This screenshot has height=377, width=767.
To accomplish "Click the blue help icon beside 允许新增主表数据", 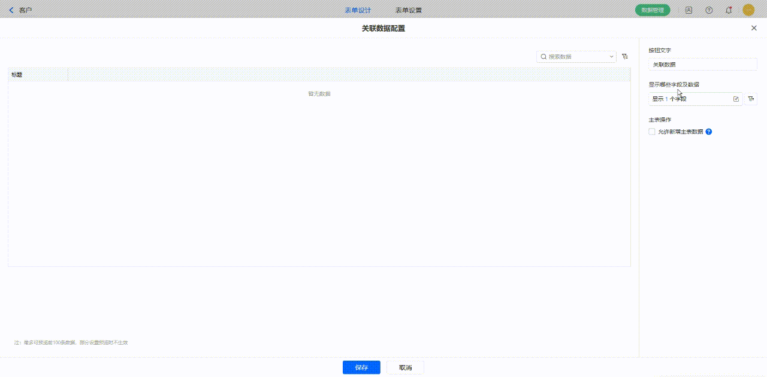I will pyautogui.click(x=709, y=132).
